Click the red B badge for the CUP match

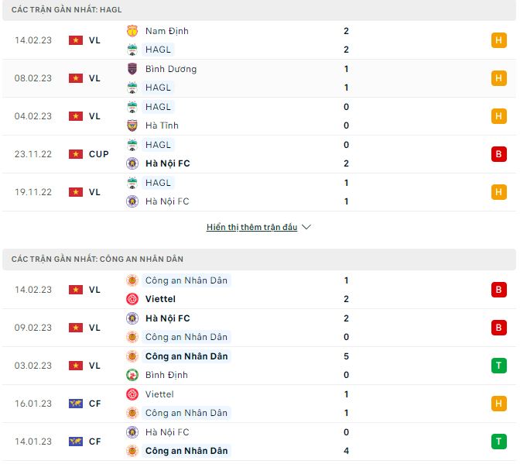[x=499, y=154]
